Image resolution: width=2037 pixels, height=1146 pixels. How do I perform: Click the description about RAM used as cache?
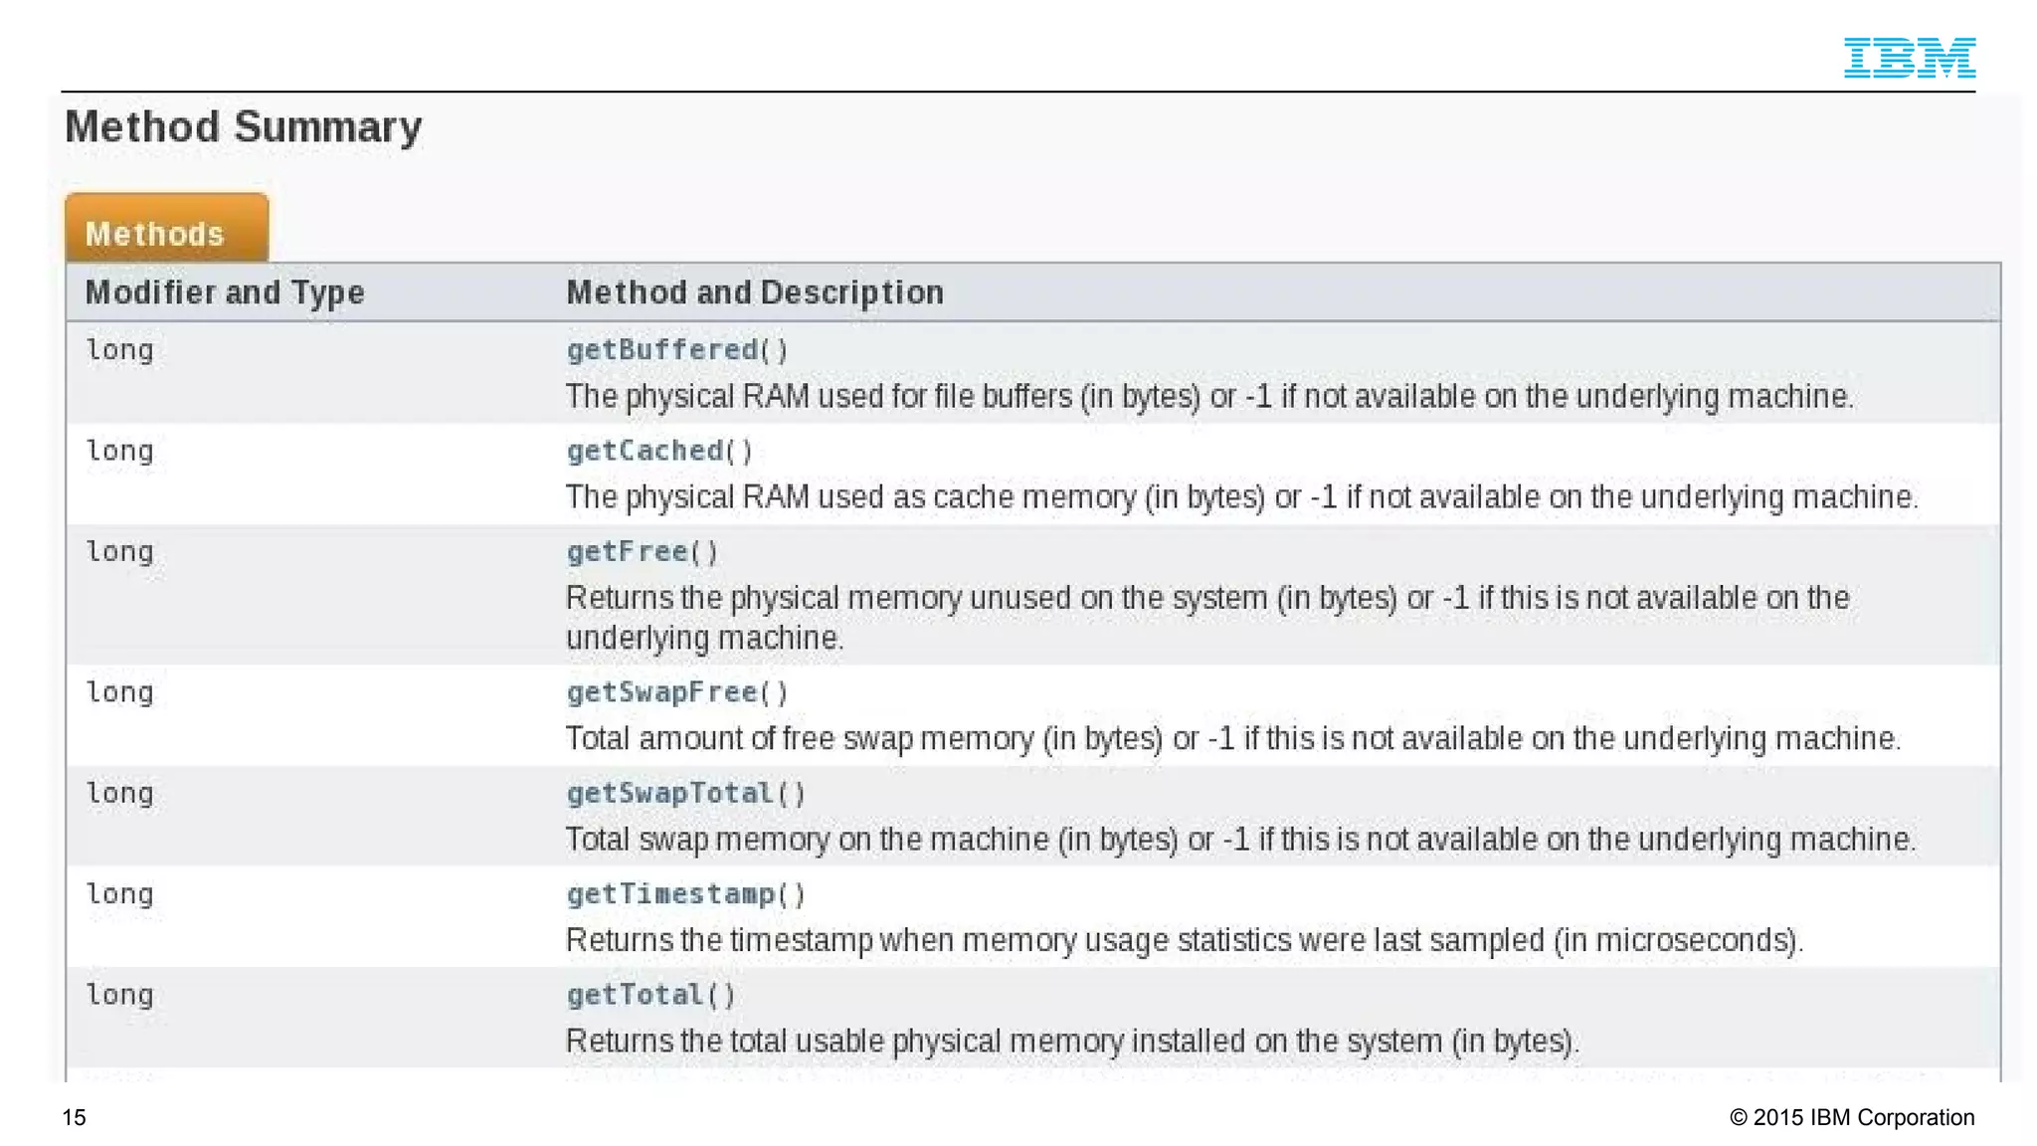[1242, 496]
